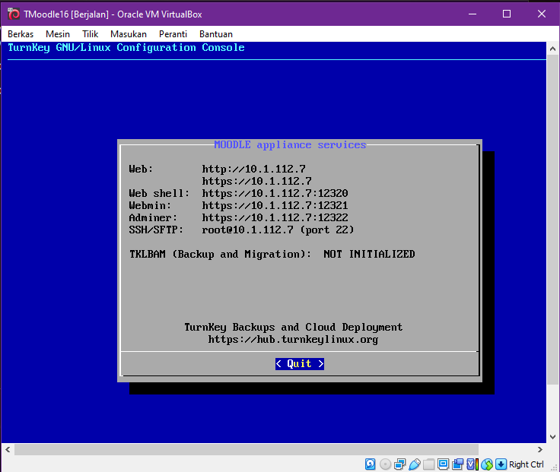Image resolution: width=560 pixels, height=472 pixels.
Task: Click the Web shell address on port 12320
Action: click(x=275, y=193)
